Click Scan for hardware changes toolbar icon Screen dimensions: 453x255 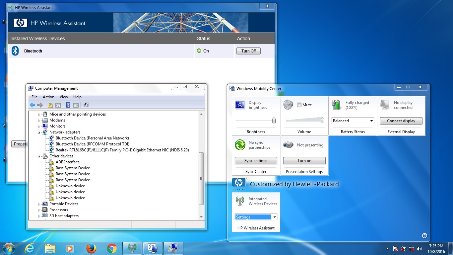coord(86,105)
